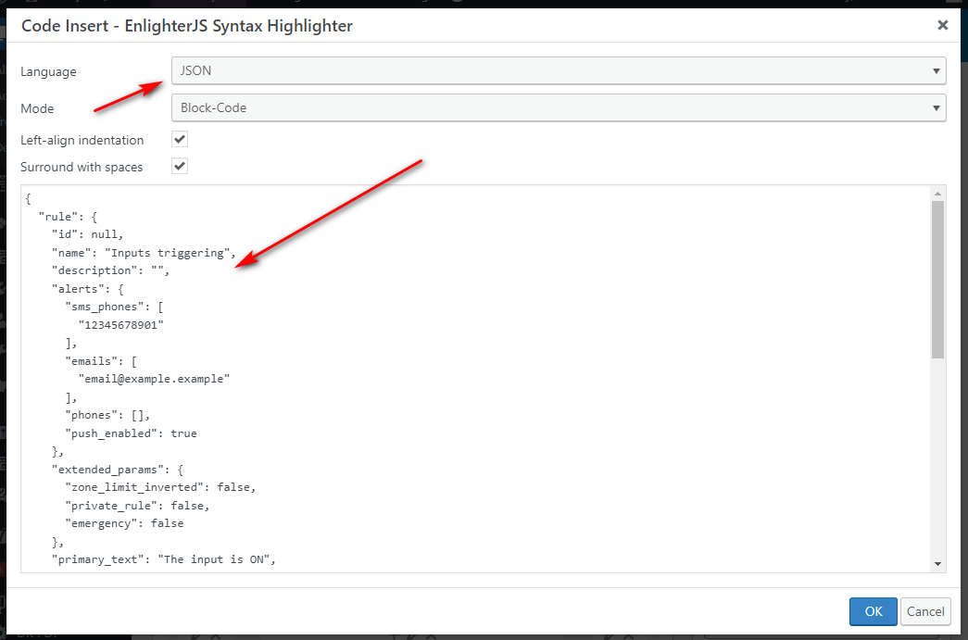Click the "12345678901" phone number line

coord(121,325)
